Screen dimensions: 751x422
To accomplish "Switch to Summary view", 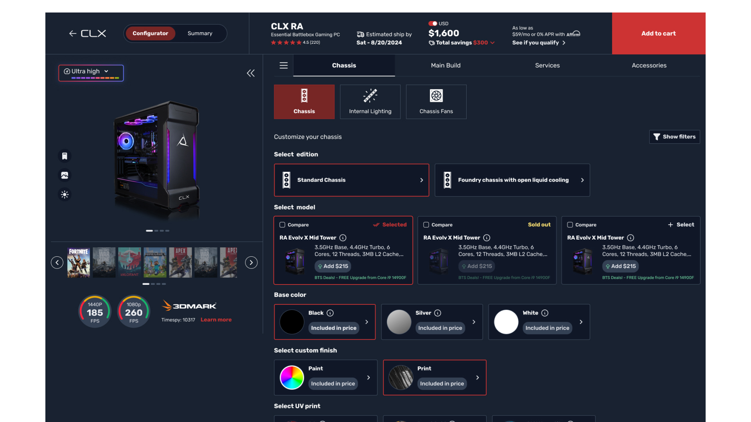I will click(x=200, y=34).
